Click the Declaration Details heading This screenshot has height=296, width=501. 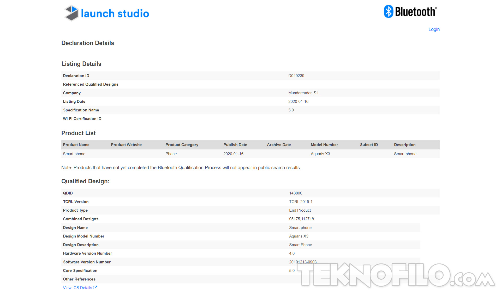88,43
